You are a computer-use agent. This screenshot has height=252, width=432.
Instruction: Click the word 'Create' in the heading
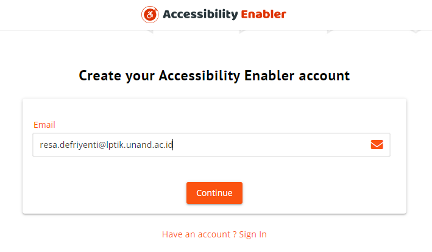pyautogui.click(x=100, y=75)
